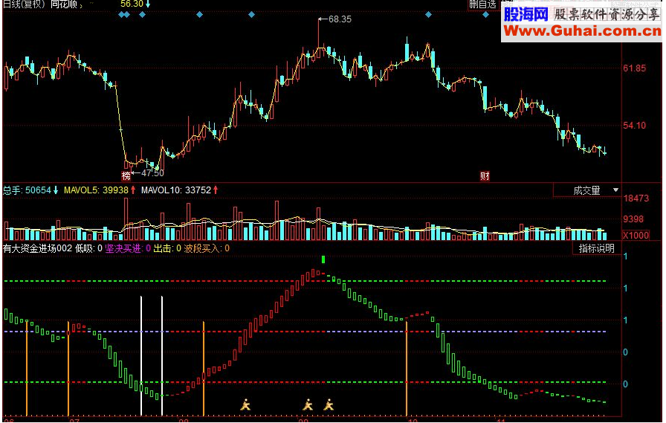The image size is (666, 423).
Task: Click the 指标说明 button
Action: pos(596,248)
